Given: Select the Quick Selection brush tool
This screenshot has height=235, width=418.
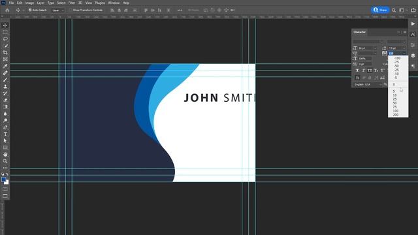Looking at the screenshot, I should (5, 46).
